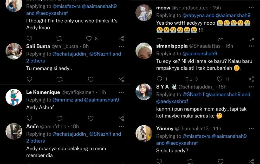The width and height of the screenshot is (260, 164).
Task: Open simanispopia's profile name
Action: [x=172, y=46]
